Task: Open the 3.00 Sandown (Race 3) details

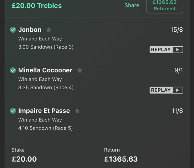Action: coord(46,47)
